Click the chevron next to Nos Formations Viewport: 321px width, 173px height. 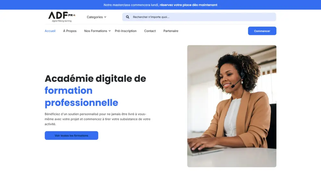[109, 31]
